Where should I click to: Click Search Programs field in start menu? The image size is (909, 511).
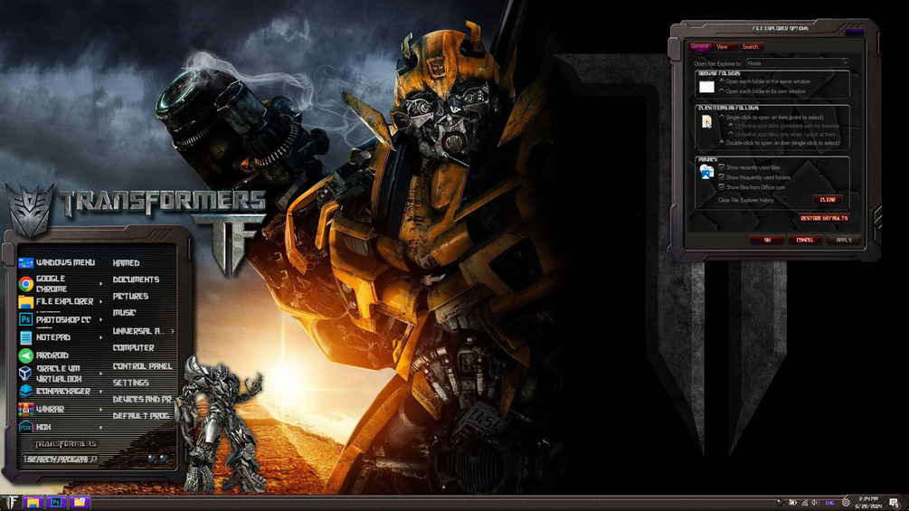point(61,459)
